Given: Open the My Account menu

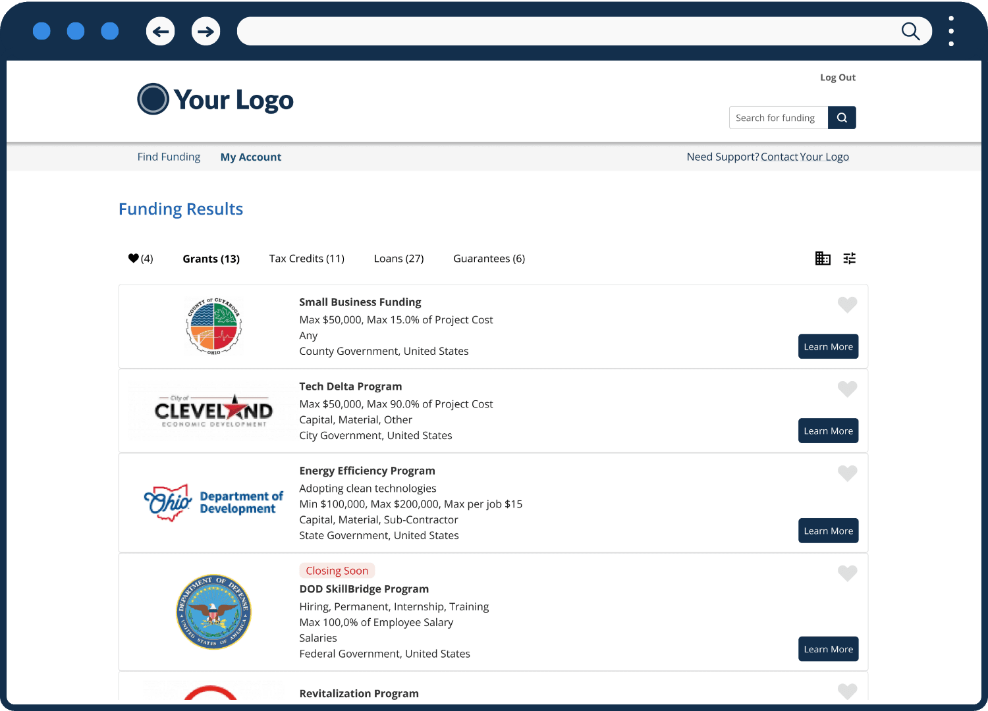Looking at the screenshot, I should coord(251,157).
